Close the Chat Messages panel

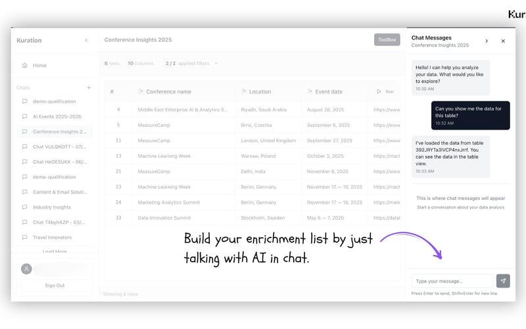(x=503, y=41)
